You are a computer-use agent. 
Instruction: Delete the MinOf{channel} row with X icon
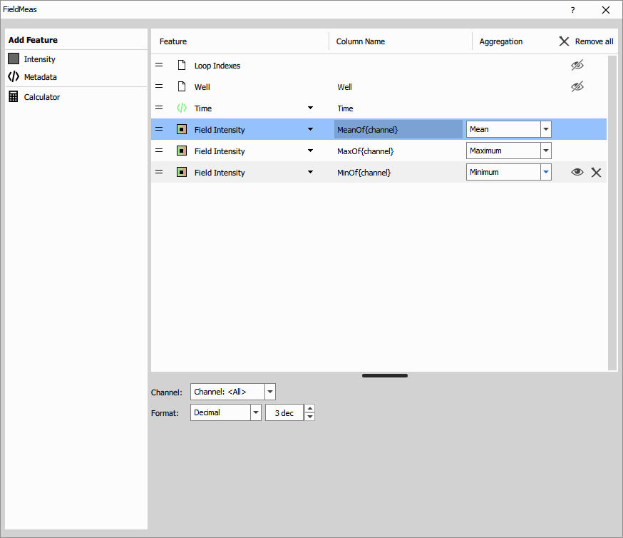(597, 172)
